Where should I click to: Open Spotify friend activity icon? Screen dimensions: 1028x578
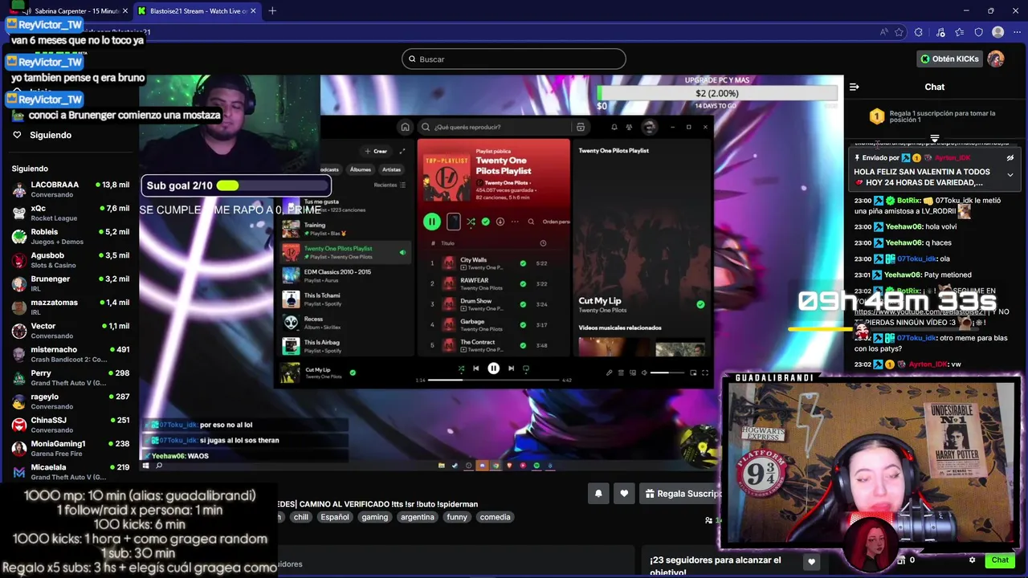(629, 127)
